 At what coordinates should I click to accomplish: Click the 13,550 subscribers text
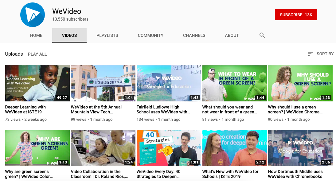point(70,19)
